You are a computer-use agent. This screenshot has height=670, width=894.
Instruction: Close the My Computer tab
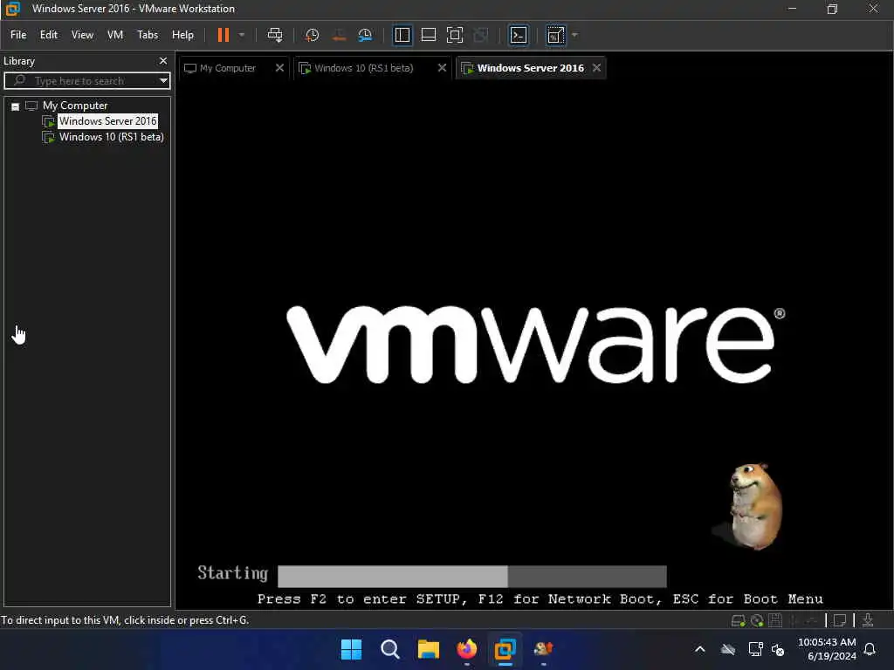click(279, 68)
